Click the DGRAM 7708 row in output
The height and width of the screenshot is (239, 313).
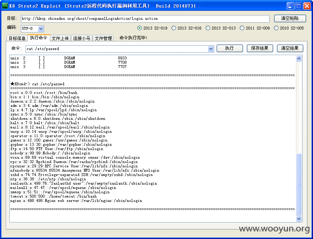(x=69, y=62)
